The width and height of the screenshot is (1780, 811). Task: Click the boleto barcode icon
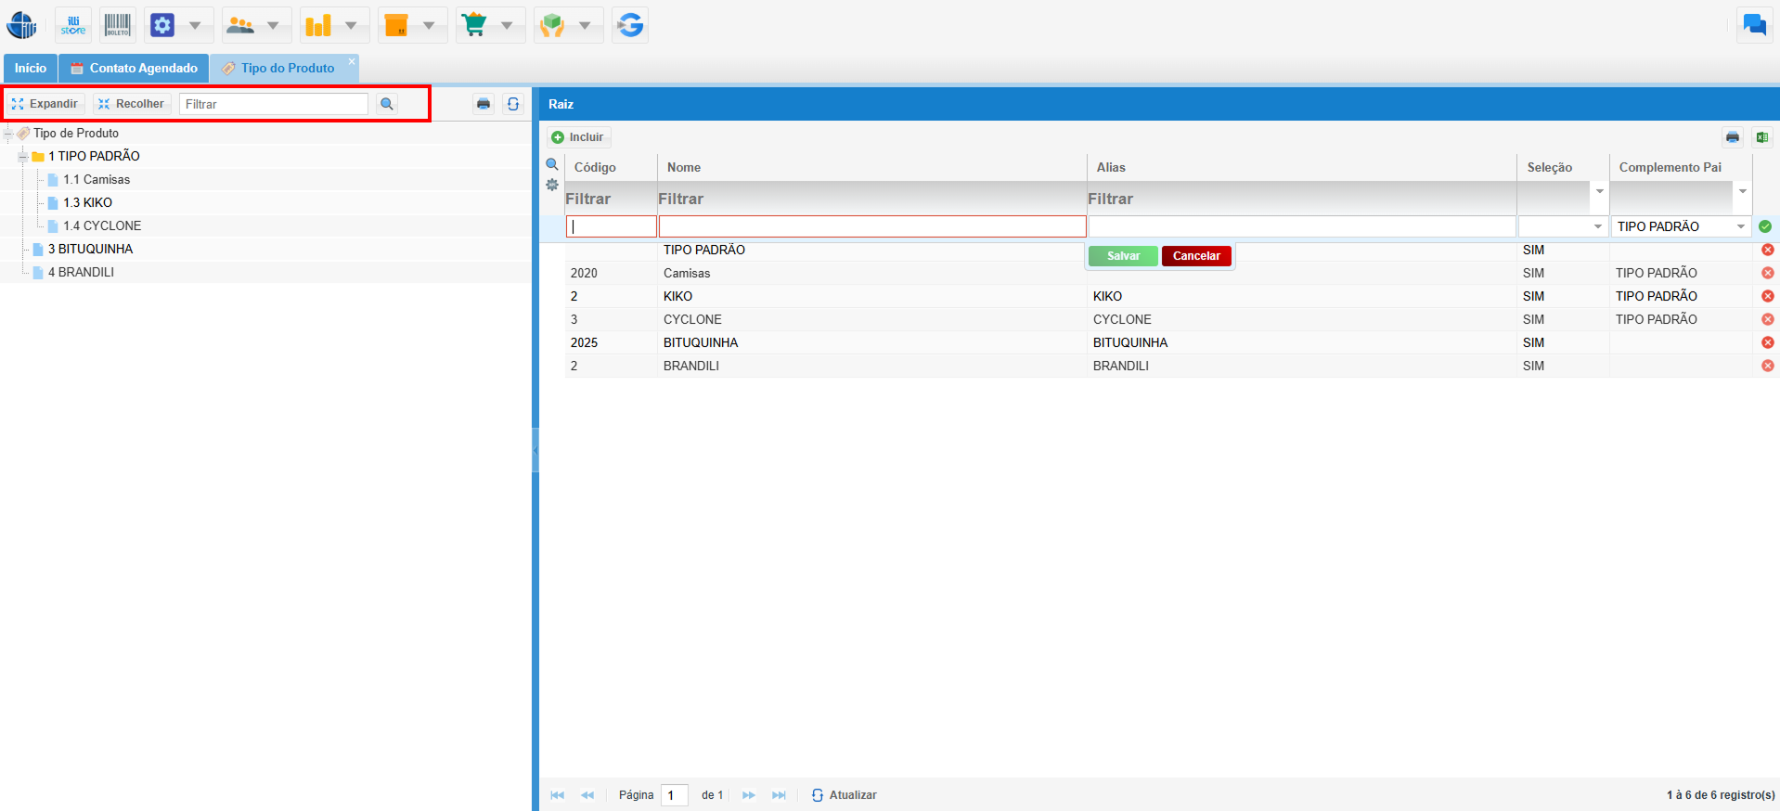(x=118, y=25)
